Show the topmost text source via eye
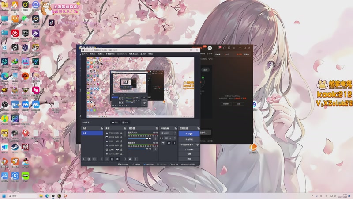Screen dimensions: 353x199 pos(117,133)
